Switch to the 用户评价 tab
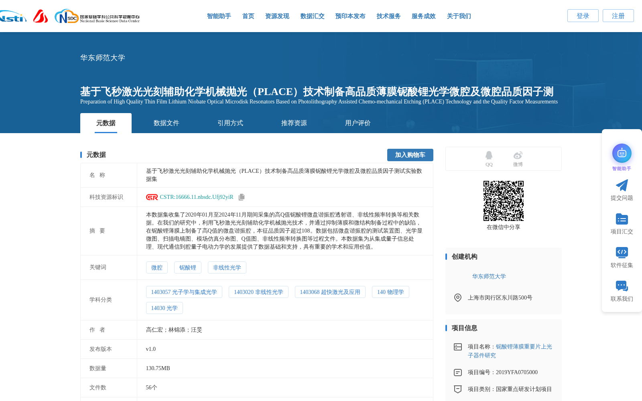 click(x=358, y=123)
